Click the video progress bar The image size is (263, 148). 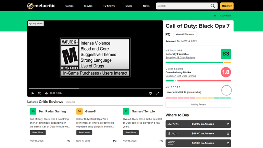click(x=95, y=88)
